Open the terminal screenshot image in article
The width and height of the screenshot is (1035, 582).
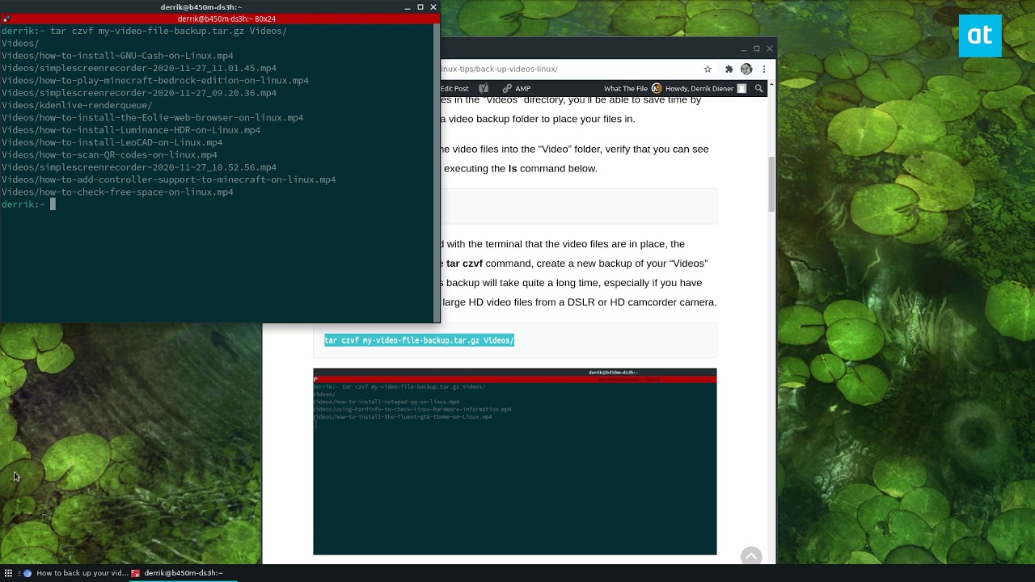click(515, 462)
